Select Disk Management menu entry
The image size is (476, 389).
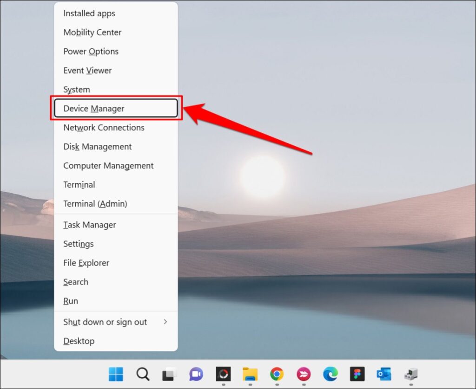click(x=116, y=147)
